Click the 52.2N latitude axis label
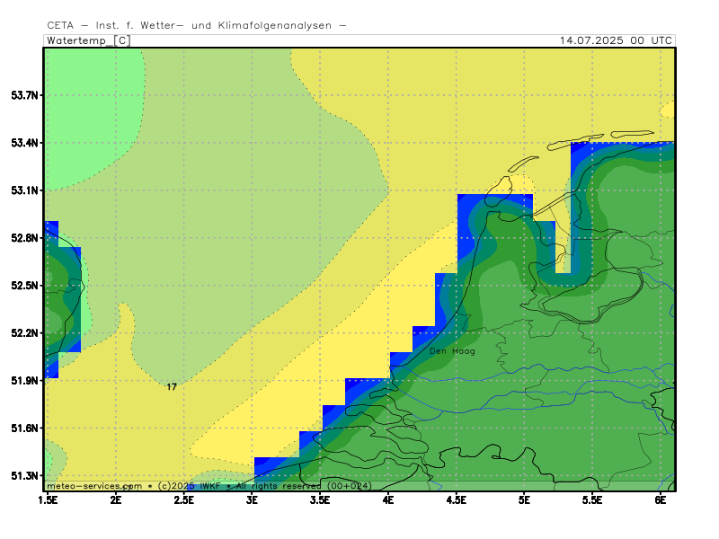 pyautogui.click(x=25, y=333)
